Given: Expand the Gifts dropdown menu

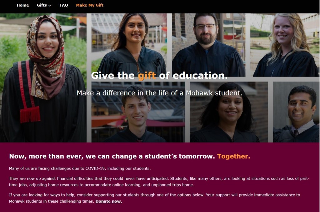Looking at the screenshot, I should pyautogui.click(x=44, y=5).
